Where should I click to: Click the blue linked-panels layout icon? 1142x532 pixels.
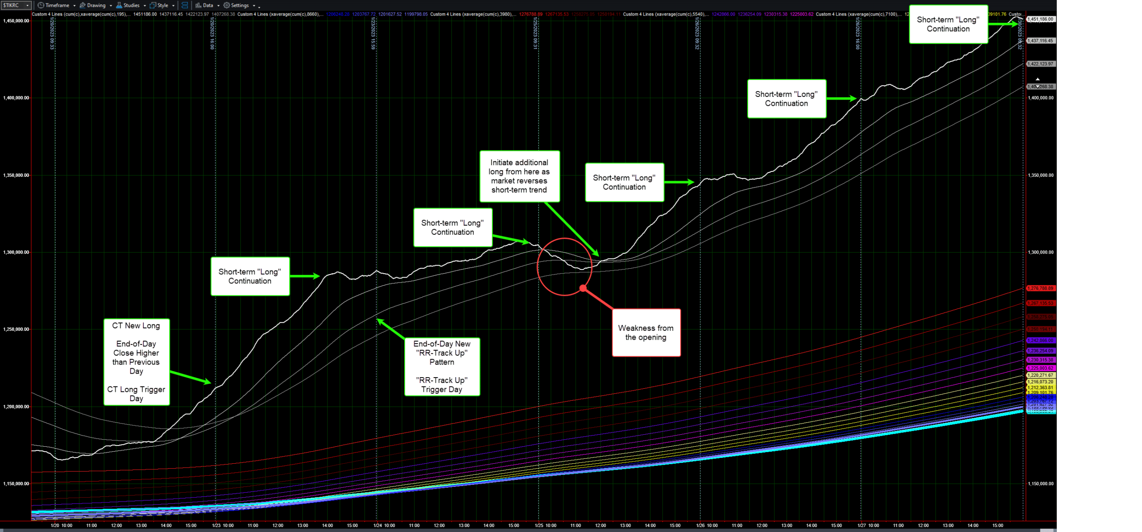[185, 5]
